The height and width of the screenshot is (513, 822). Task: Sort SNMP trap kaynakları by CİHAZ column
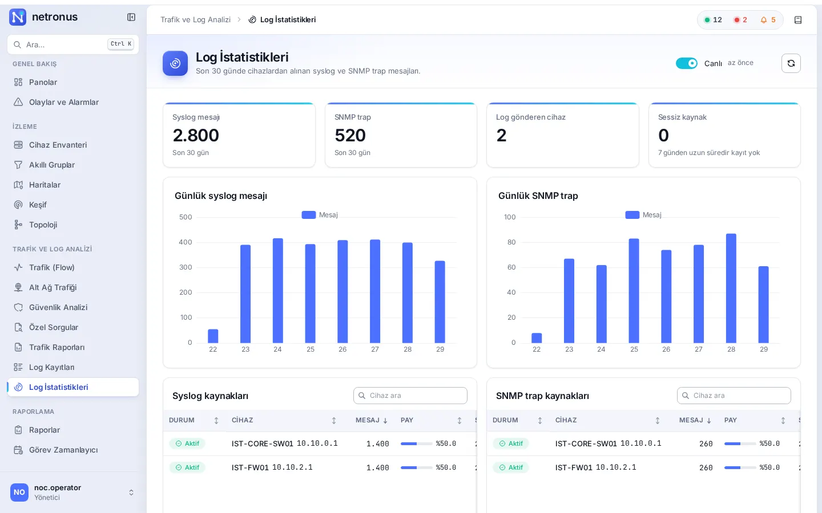pos(608,421)
